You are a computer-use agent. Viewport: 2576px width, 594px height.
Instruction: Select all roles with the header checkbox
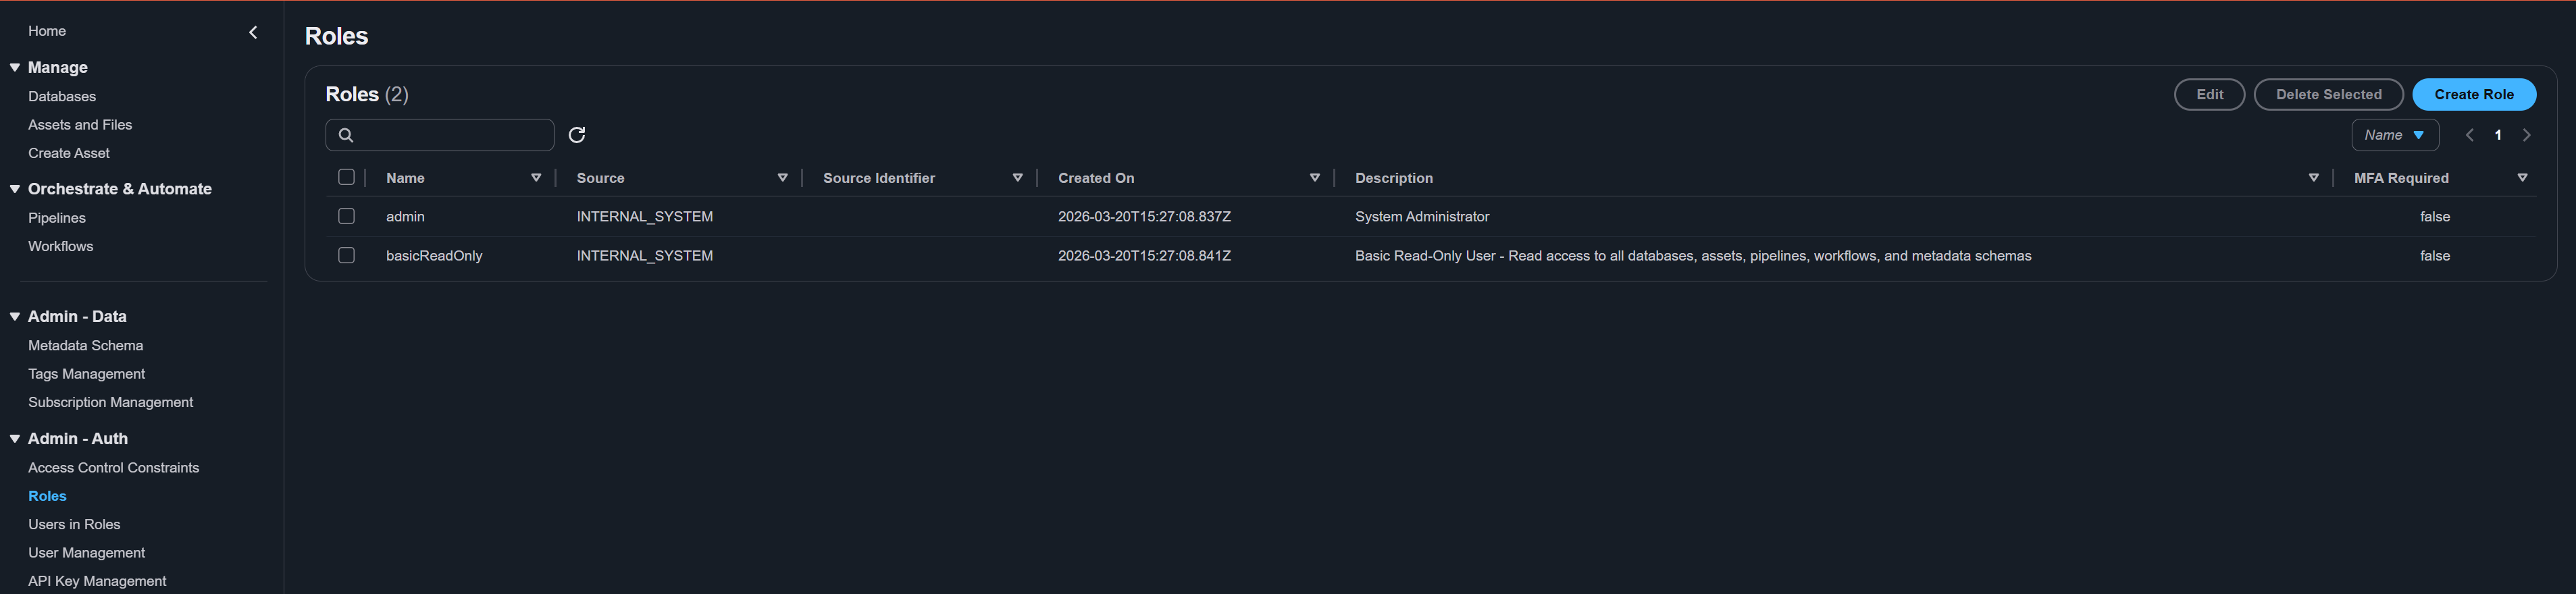[346, 177]
